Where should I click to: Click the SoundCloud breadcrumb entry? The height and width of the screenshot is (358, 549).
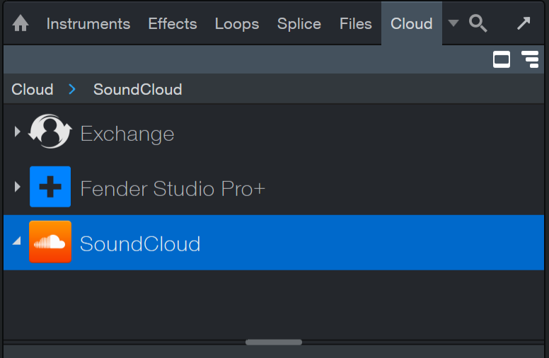137,89
